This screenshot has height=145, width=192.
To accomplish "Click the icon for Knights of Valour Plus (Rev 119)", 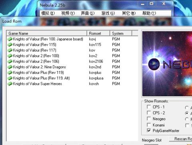I will click(x=10, y=73).
